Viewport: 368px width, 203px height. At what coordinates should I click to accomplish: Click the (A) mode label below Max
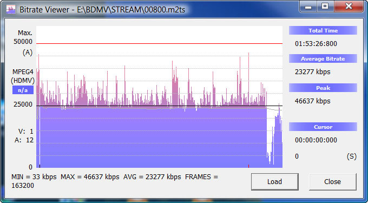pyautogui.click(x=28, y=53)
